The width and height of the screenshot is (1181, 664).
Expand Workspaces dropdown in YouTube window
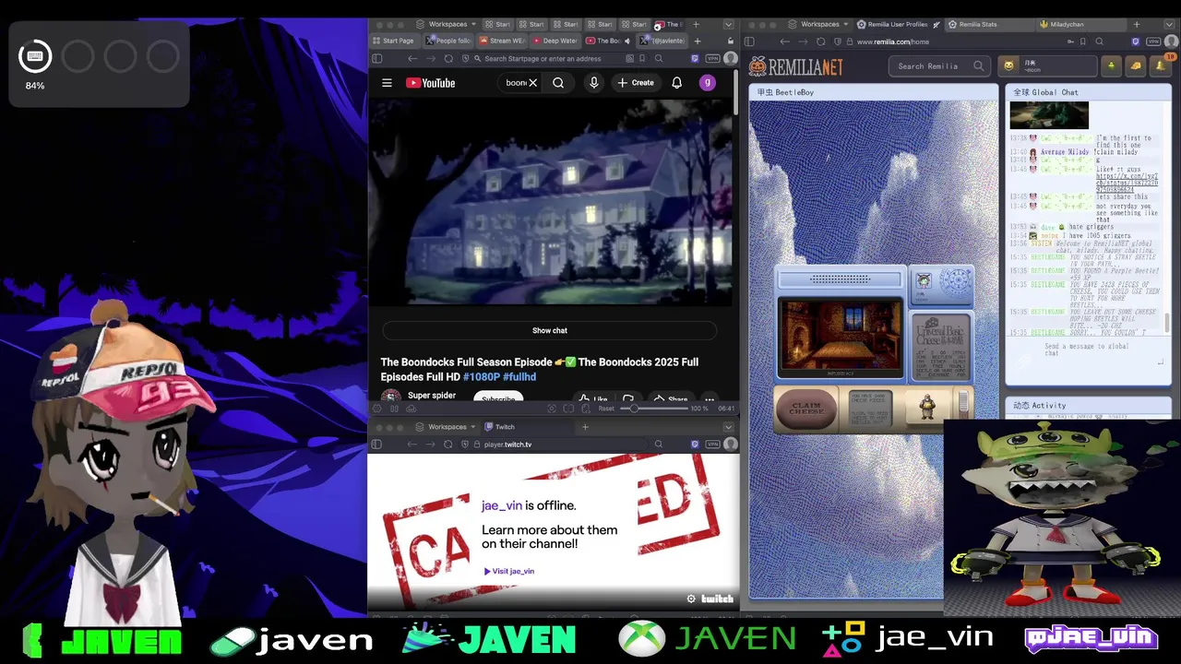pos(447,24)
